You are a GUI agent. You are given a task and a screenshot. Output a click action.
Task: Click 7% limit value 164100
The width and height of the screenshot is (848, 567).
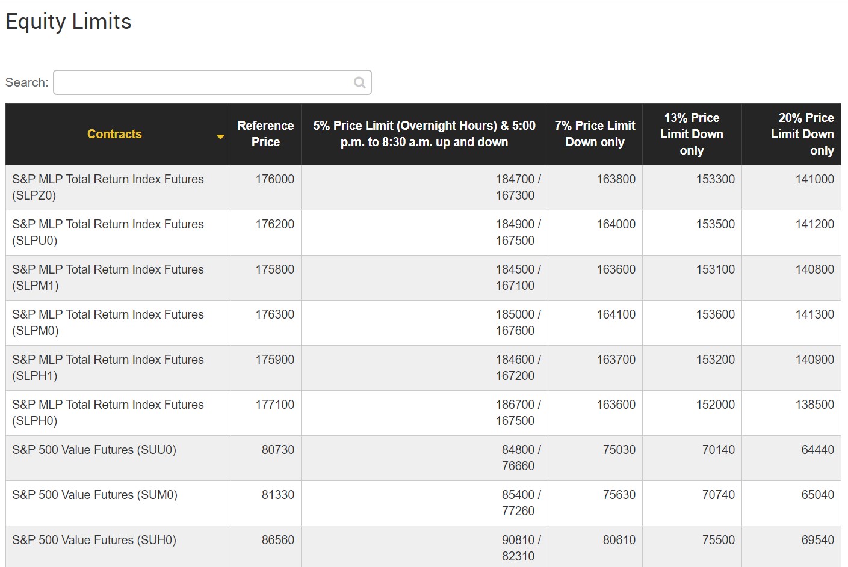(616, 314)
